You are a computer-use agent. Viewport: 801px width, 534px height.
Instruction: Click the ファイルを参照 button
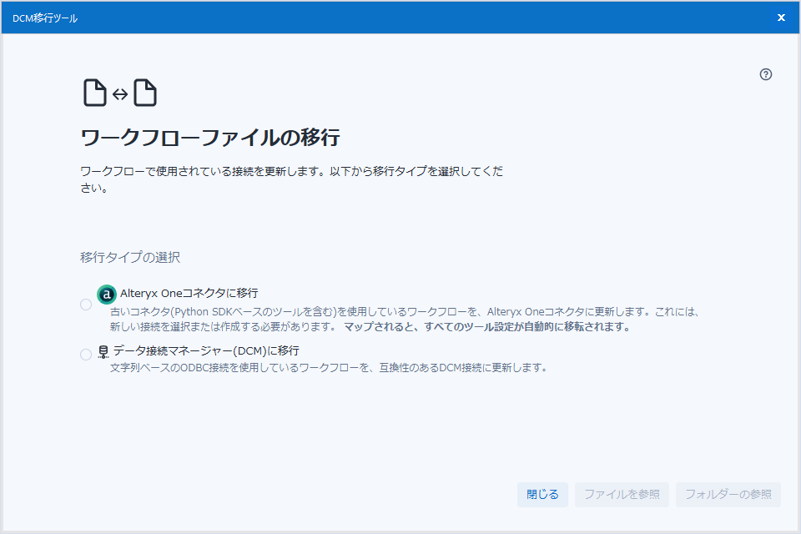[622, 494]
